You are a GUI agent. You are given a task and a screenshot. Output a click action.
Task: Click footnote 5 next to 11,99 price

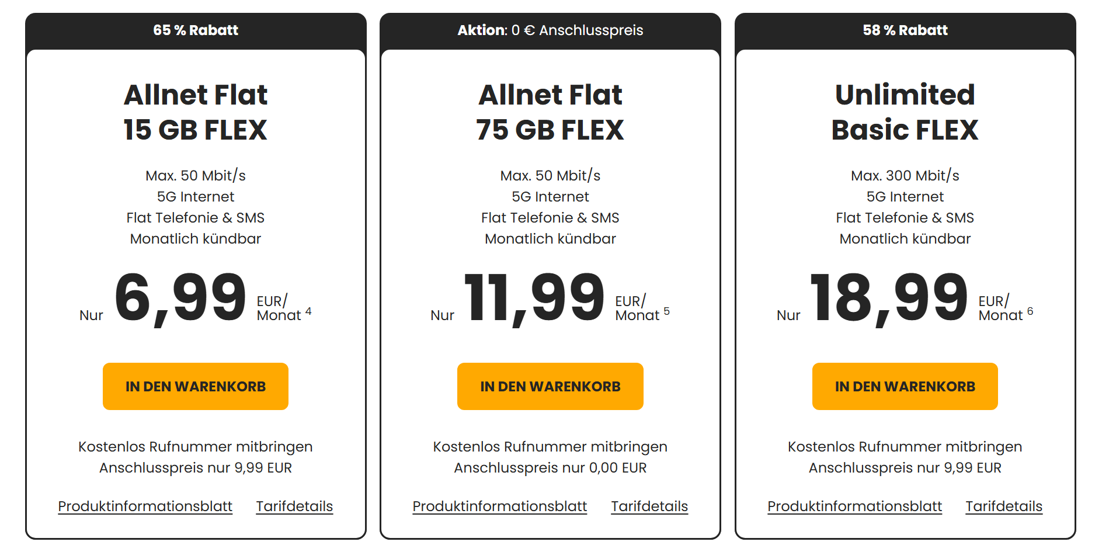(666, 311)
